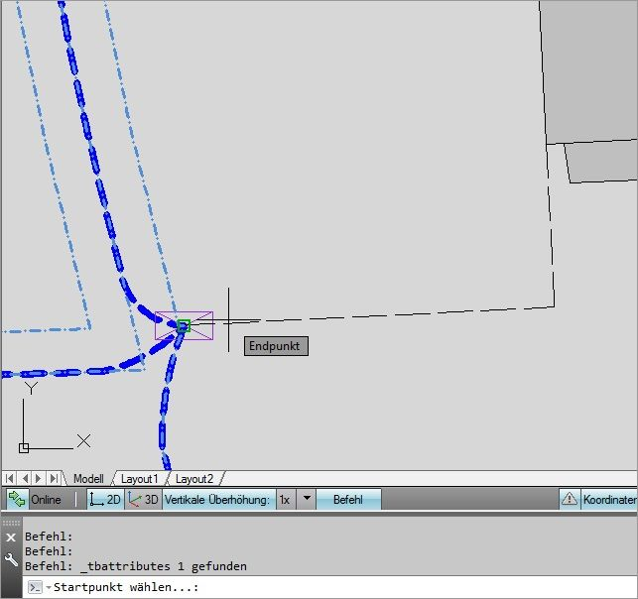638x599 pixels.
Task: Click the Vertikale Überhöhung label
Action: pos(217,500)
